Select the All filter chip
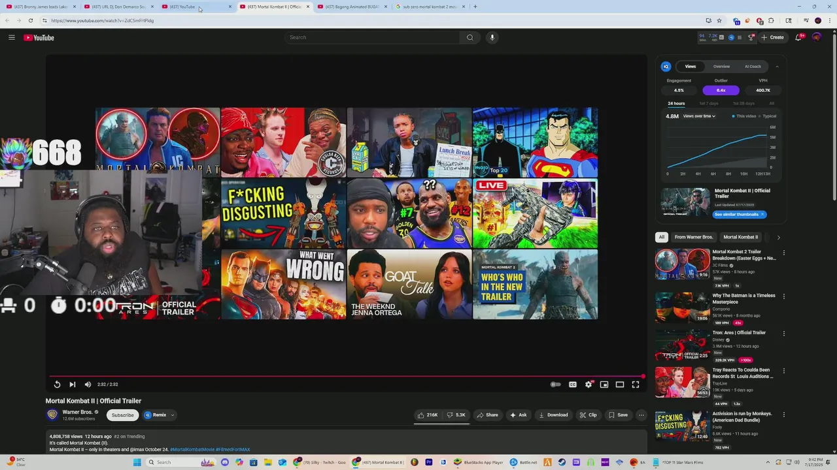Image resolution: width=837 pixels, height=470 pixels. 662,237
